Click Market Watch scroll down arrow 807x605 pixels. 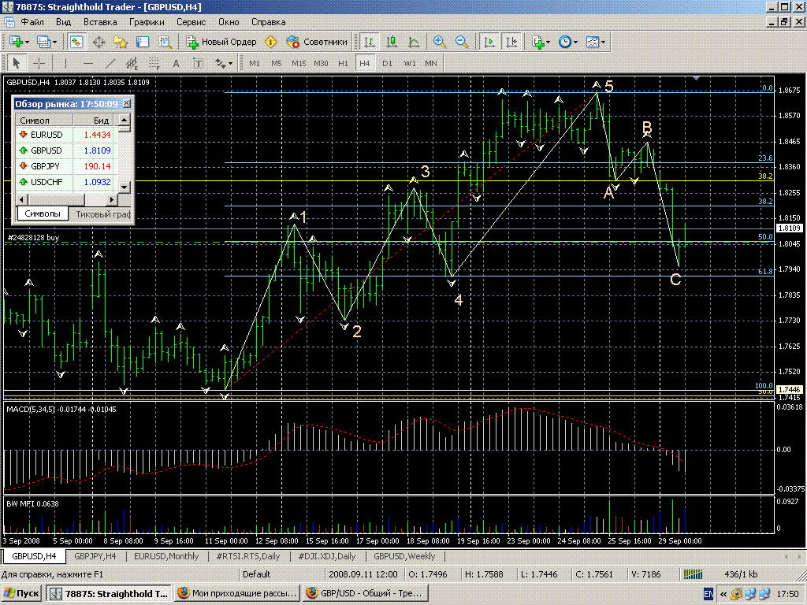coord(125,187)
